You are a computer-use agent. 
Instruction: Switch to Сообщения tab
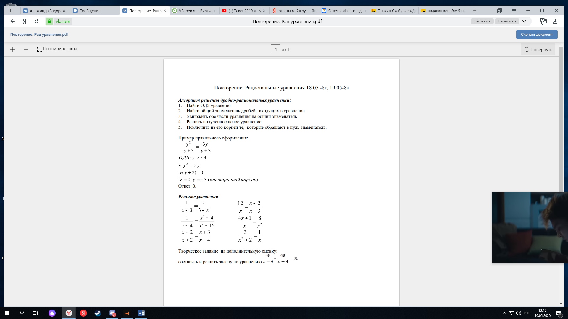click(x=95, y=11)
